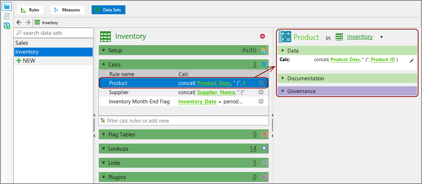Viewport: 422px width, 184px height.
Task: Open the Supplier_Name link
Action: click(x=216, y=93)
